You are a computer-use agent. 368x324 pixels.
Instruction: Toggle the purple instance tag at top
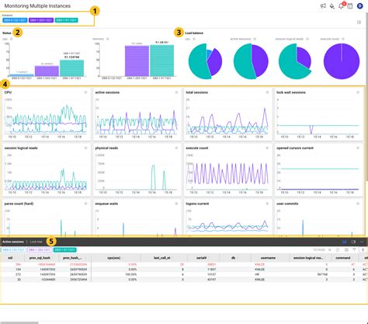pos(41,20)
